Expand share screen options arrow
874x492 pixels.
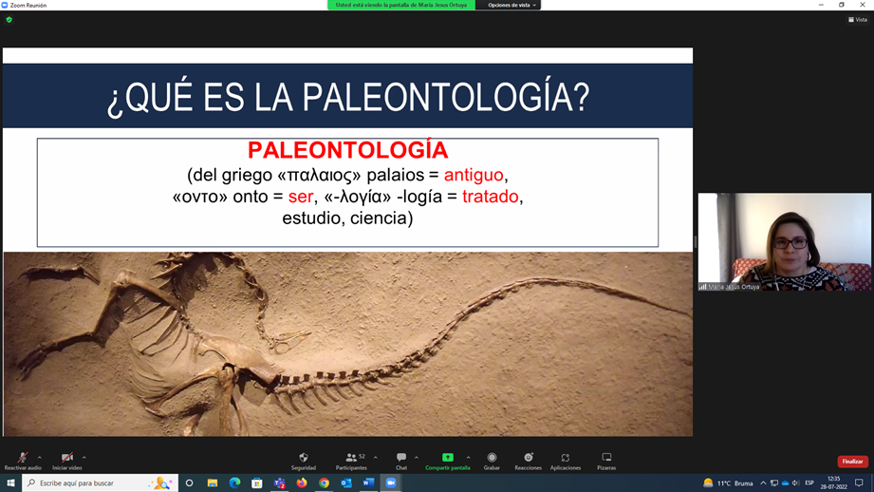pos(468,457)
